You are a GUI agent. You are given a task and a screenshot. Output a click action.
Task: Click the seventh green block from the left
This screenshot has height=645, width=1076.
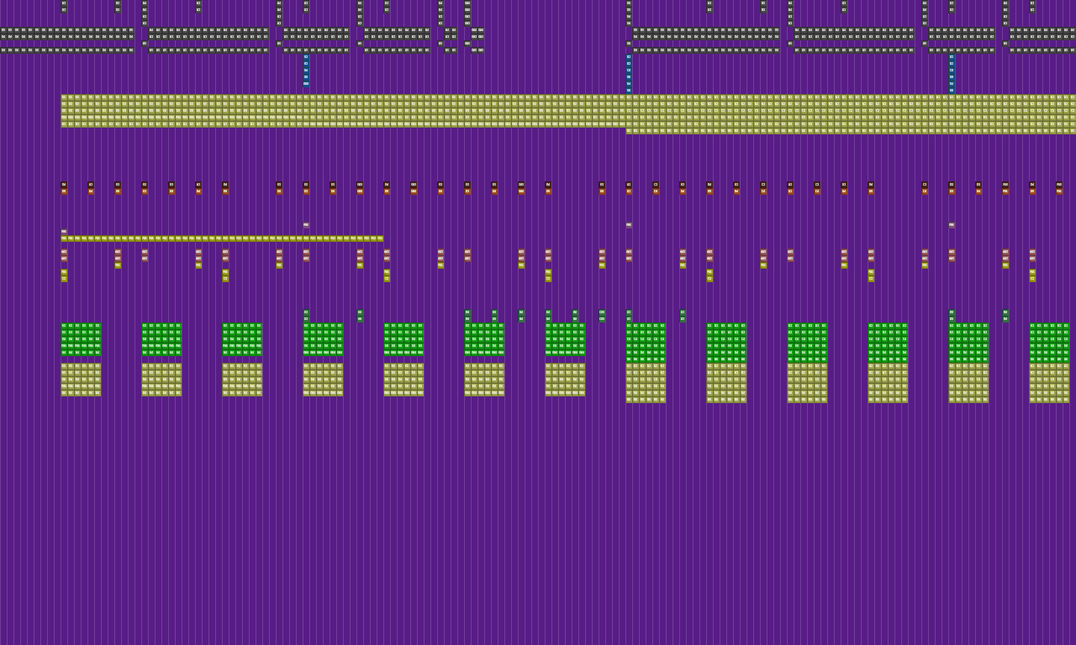coord(565,339)
